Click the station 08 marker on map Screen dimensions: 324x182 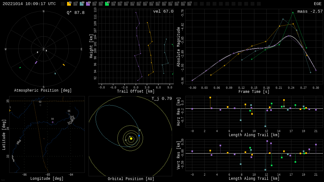point(69,114)
